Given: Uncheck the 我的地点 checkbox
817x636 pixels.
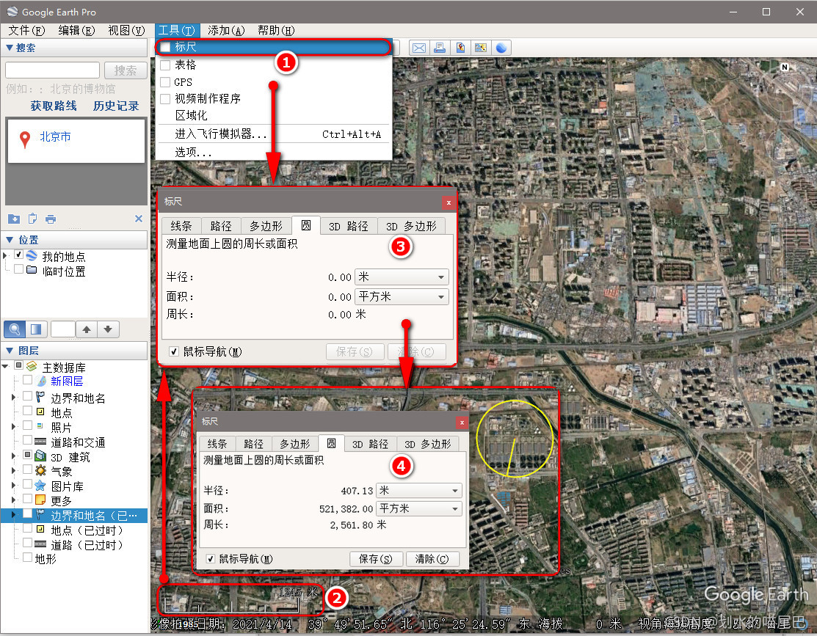Looking at the screenshot, I should click(19, 255).
